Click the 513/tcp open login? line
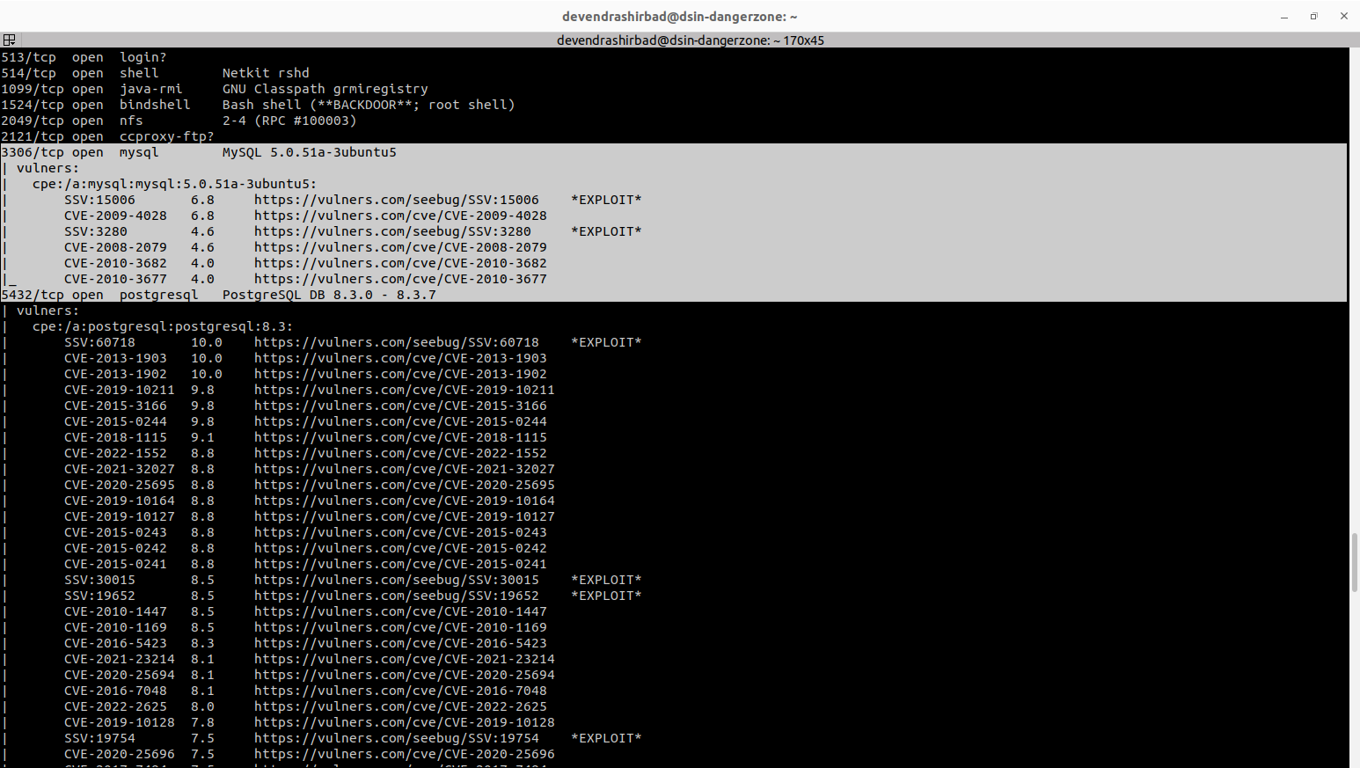This screenshot has height=768, width=1360. click(x=84, y=57)
